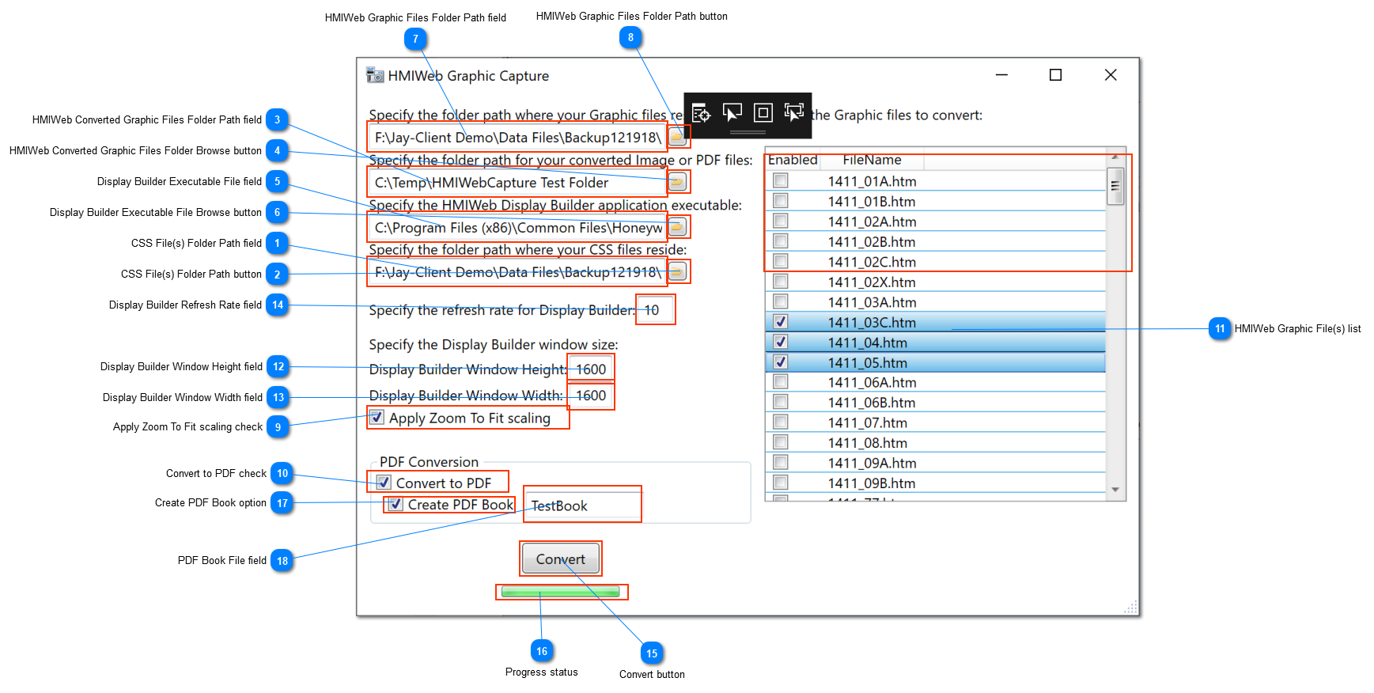The width and height of the screenshot is (1374, 693).
Task: Select the 1411_08.htm file row
Action: click(935, 442)
